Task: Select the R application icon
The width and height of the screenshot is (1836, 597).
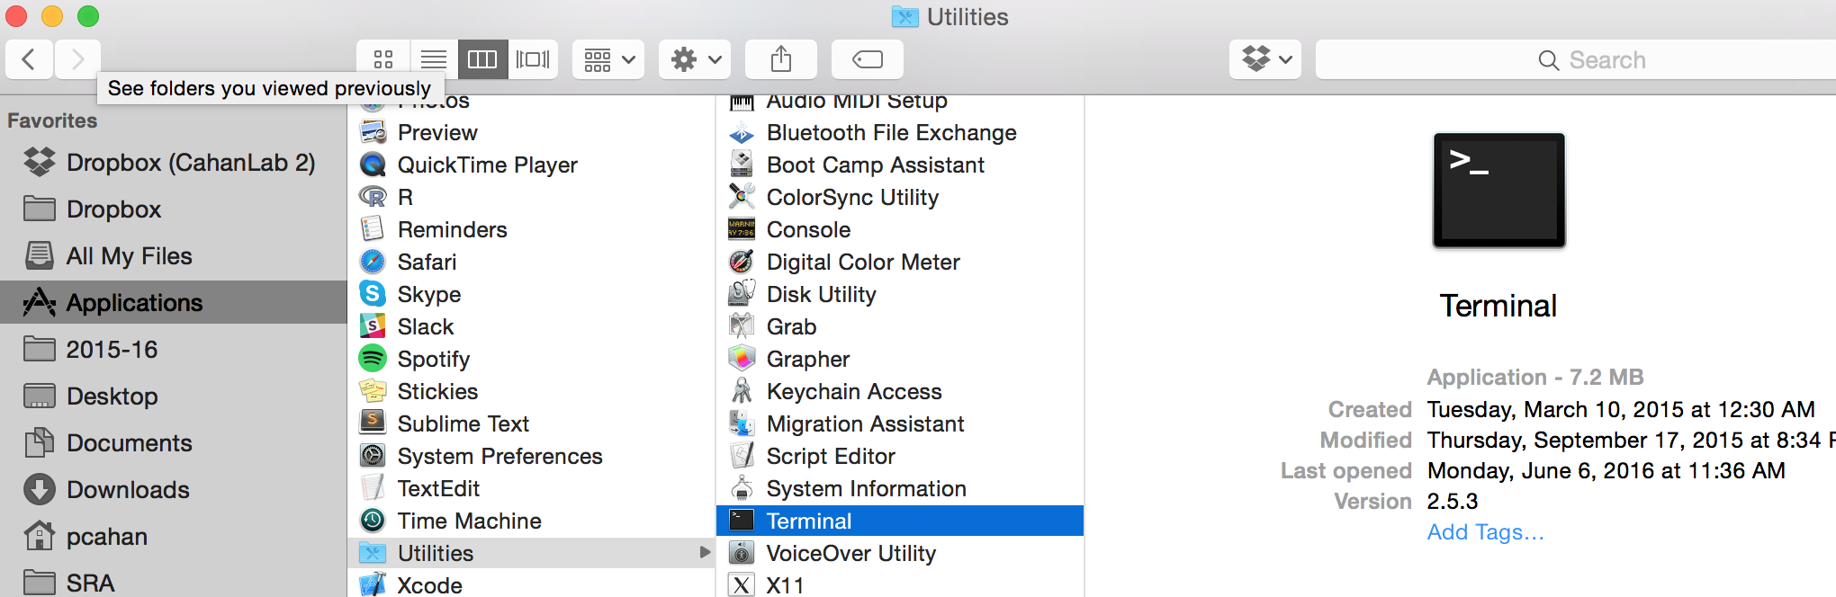Action: [373, 197]
